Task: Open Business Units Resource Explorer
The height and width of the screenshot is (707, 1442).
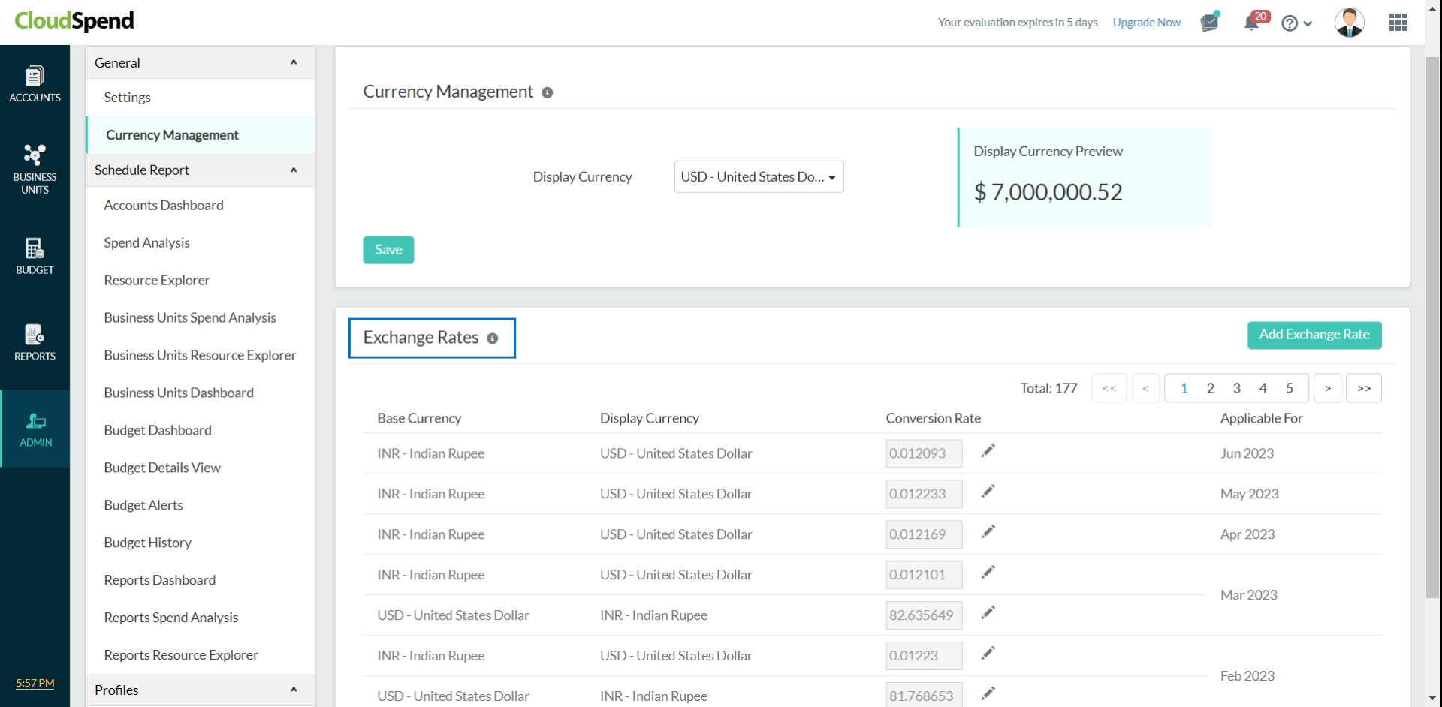Action: (x=200, y=356)
